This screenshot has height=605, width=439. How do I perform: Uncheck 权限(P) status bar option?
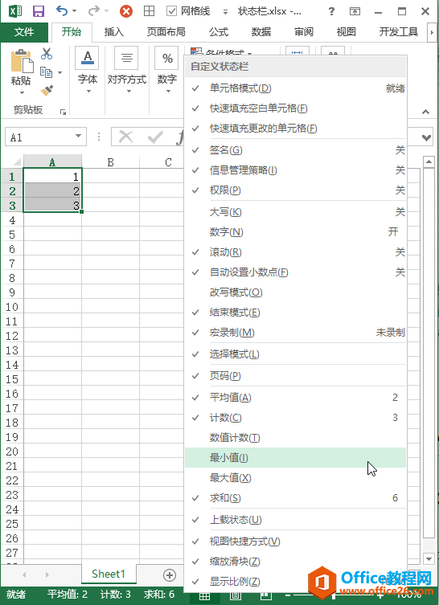pos(295,190)
